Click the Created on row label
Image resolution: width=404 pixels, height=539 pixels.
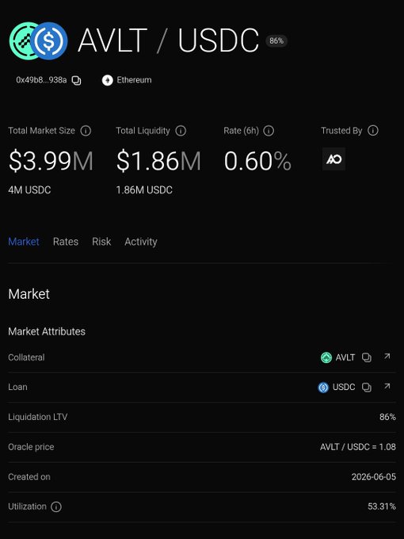tap(29, 477)
